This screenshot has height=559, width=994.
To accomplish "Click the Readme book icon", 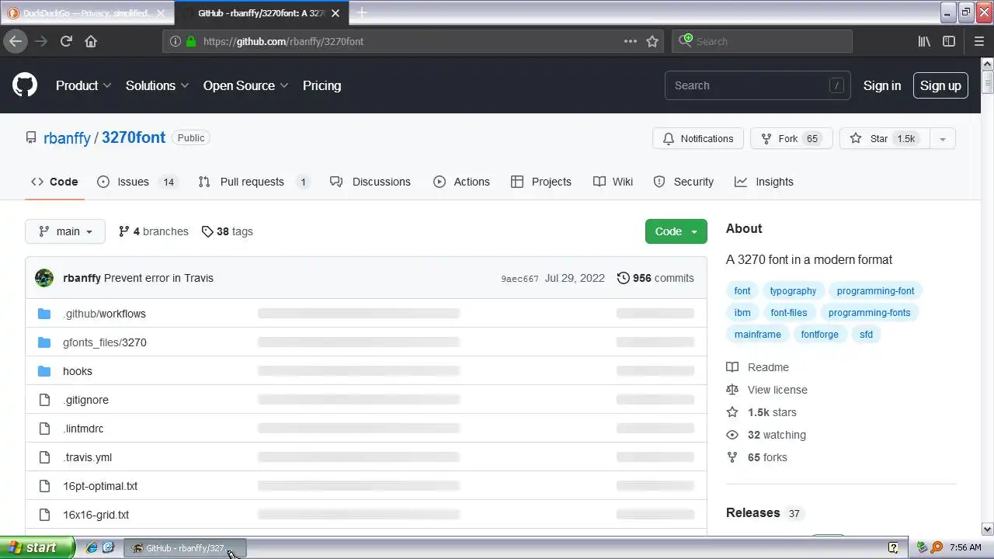I will 732,367.
